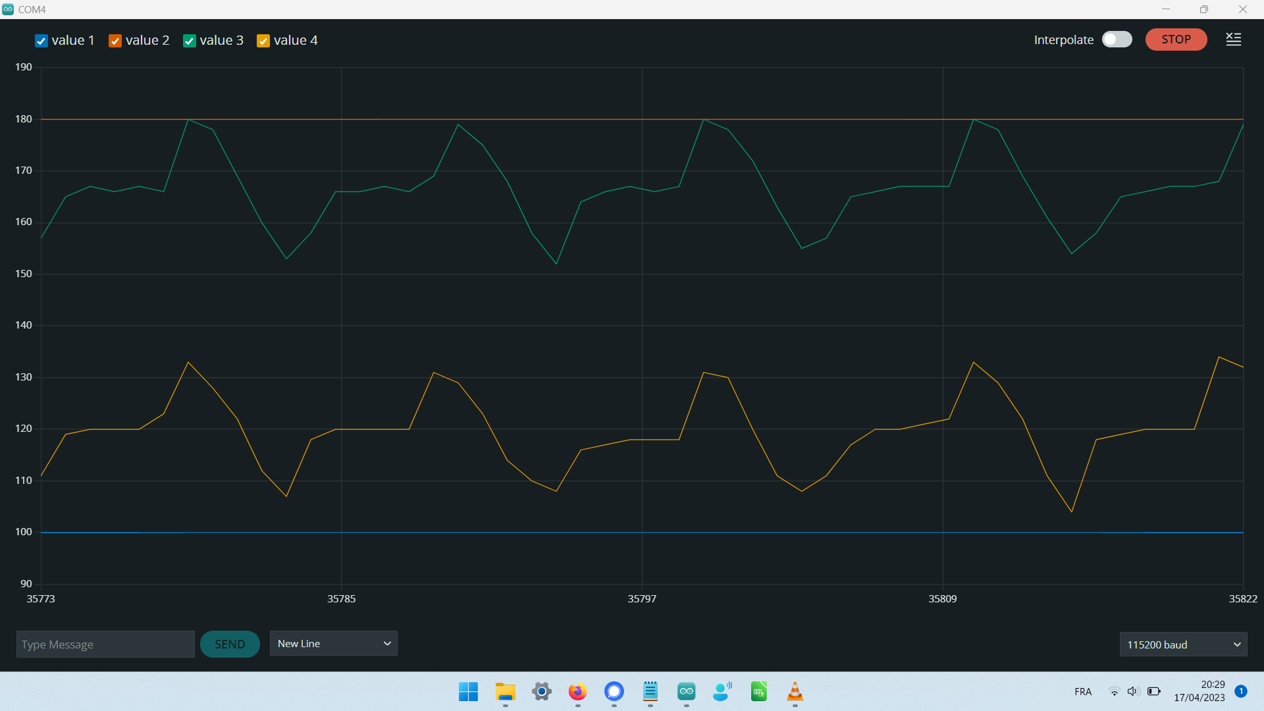The height and width of the screenshot is (711, 1264).
Task: Toggle the value 3 checkbox
Action: point(190,41)
